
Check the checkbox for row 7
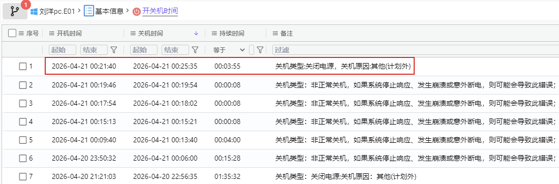pyautogui.click(x=23, y=176)
